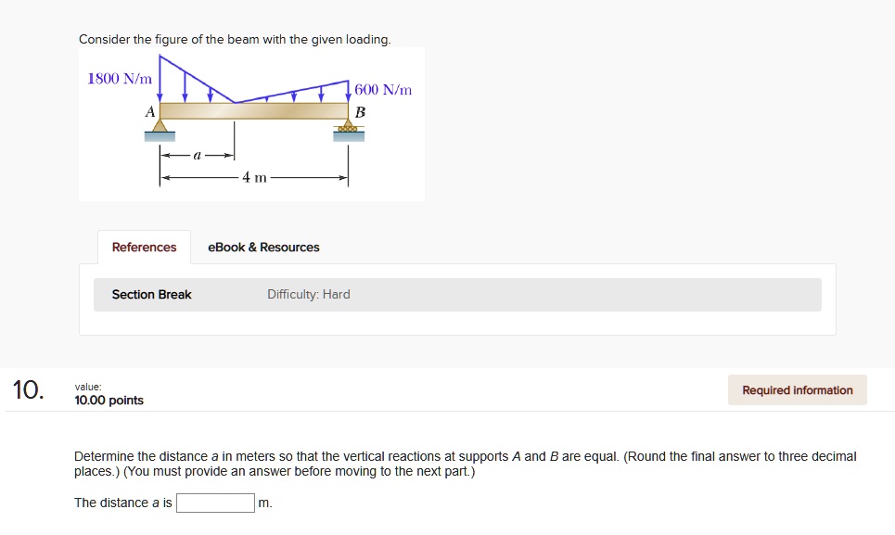Screen dimensions: 895x535
Task: Click the 4 m dimension marker
Action: tap(253, 178)
